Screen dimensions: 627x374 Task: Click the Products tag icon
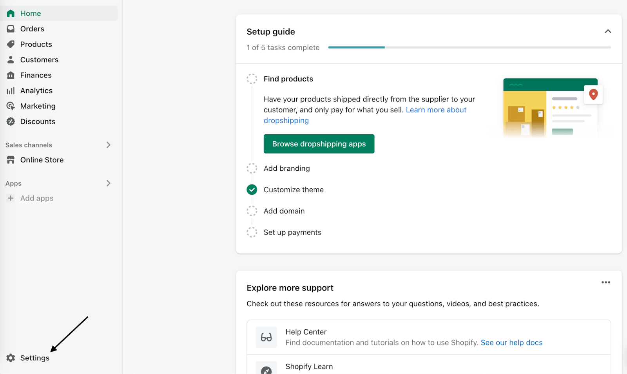(x=11, y=44)
